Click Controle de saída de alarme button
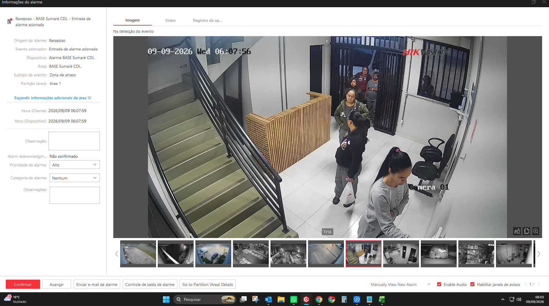This screenshot has height=306, width=549. (150, 284)
